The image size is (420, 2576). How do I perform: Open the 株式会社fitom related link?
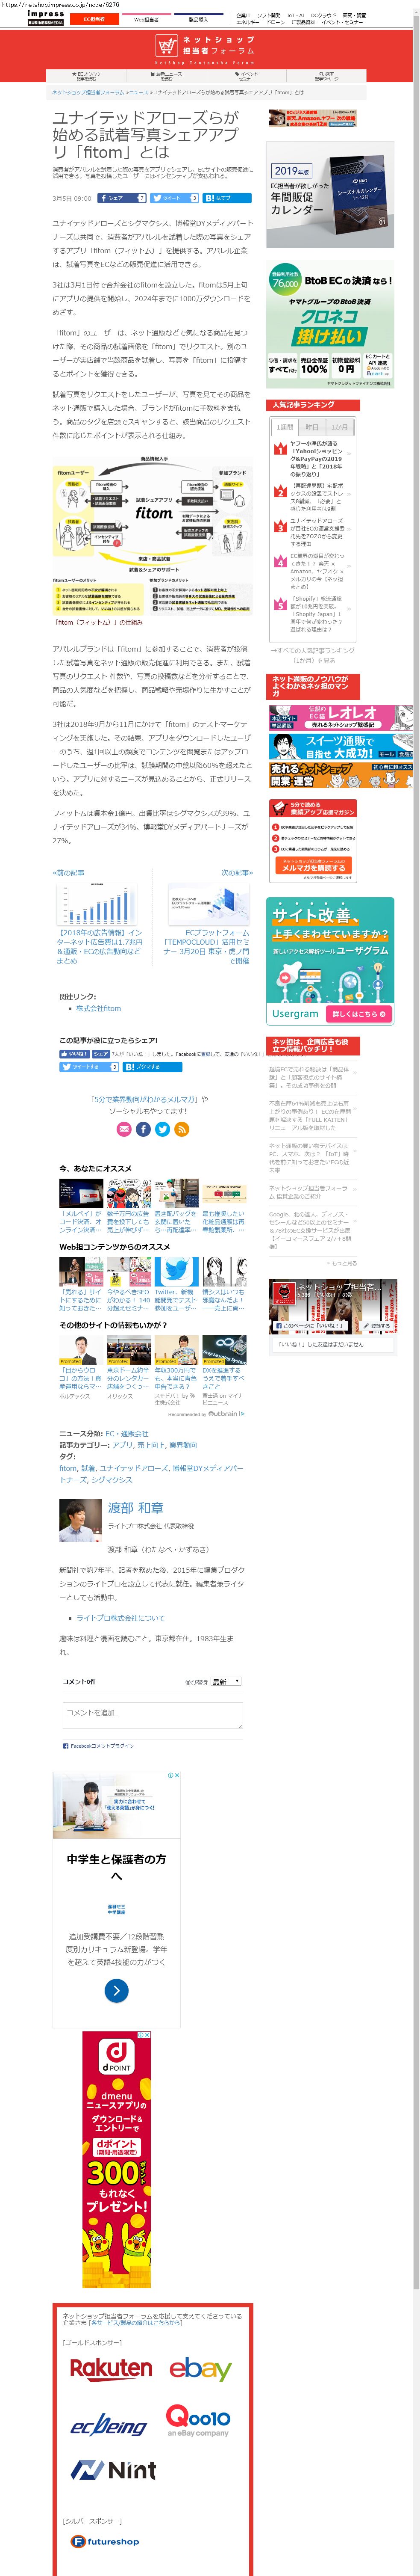click(x=99, y=1008)
